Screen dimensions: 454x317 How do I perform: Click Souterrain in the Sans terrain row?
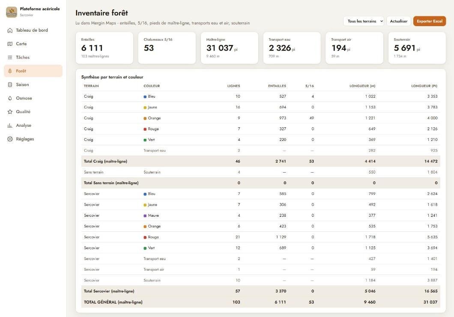coord(152,172)
